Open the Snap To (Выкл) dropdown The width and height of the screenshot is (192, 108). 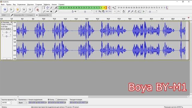tap(23, 103)
